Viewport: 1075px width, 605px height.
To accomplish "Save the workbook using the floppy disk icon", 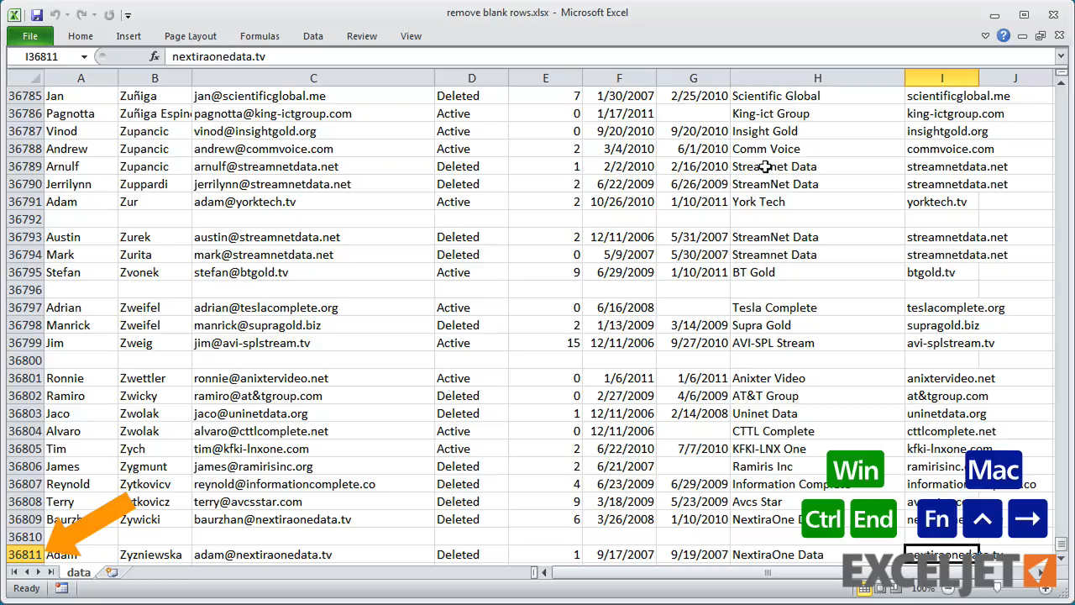I will click(36, 14).
